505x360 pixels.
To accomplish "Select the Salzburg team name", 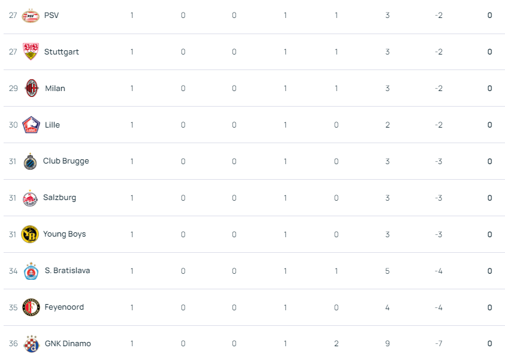I will [59, 198].
